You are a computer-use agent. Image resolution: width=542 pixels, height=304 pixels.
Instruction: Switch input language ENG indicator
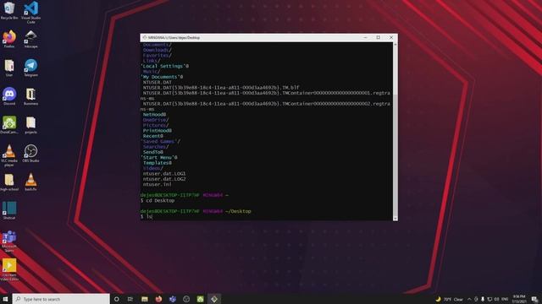pos(505,299)
